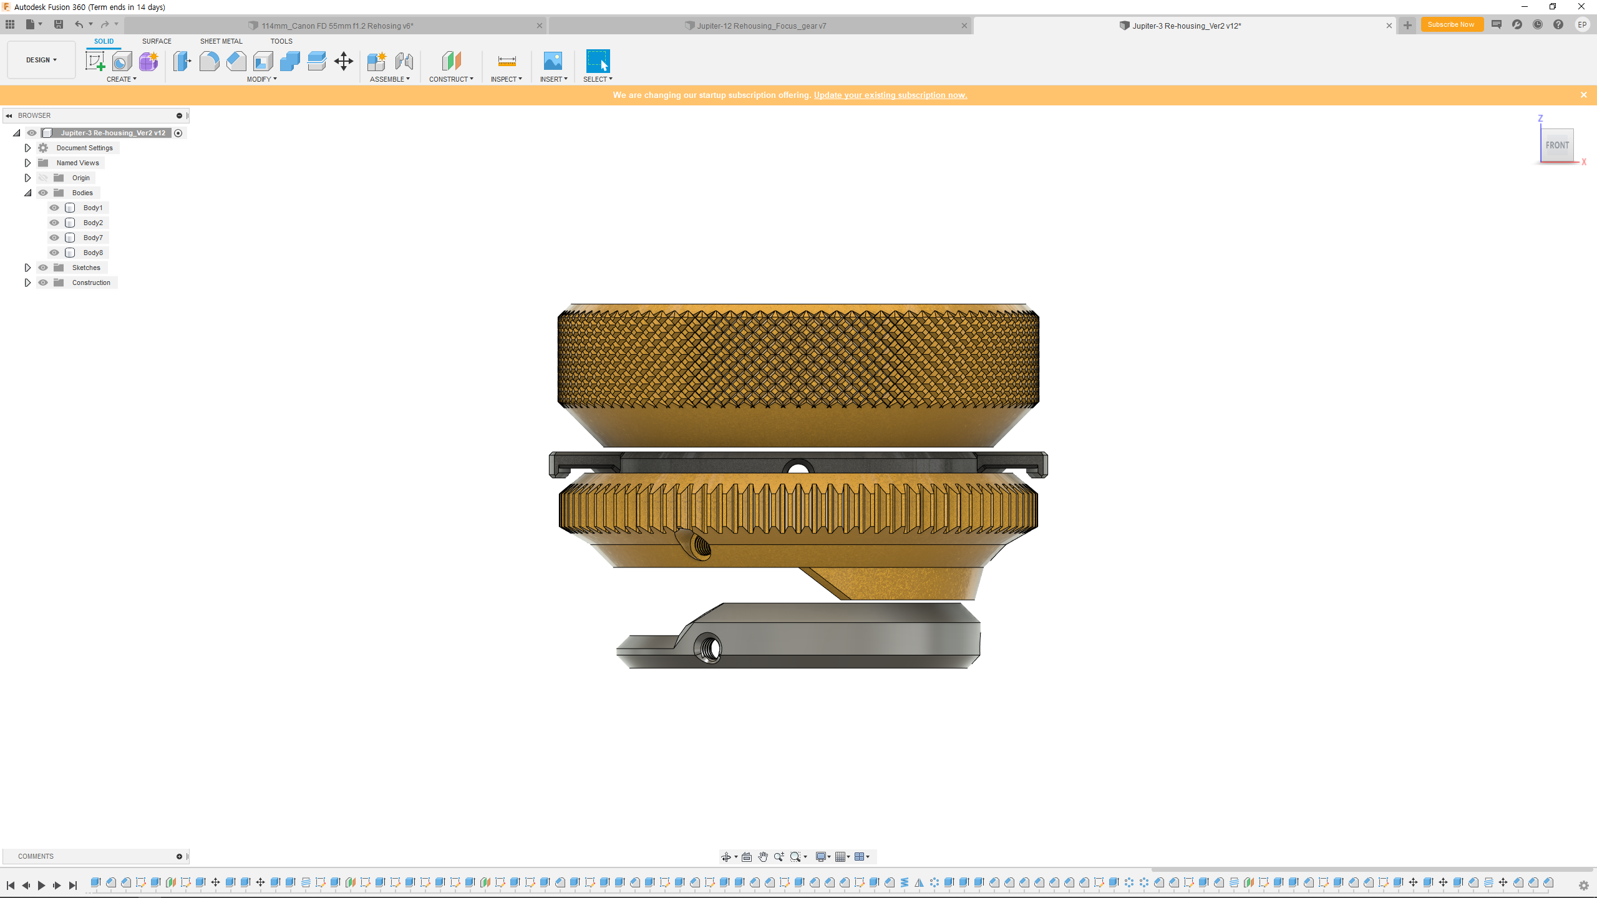This screenshot has width=1597, height=898.
Task: Select the Create Sketch tool
Action: tap(95, 61)
